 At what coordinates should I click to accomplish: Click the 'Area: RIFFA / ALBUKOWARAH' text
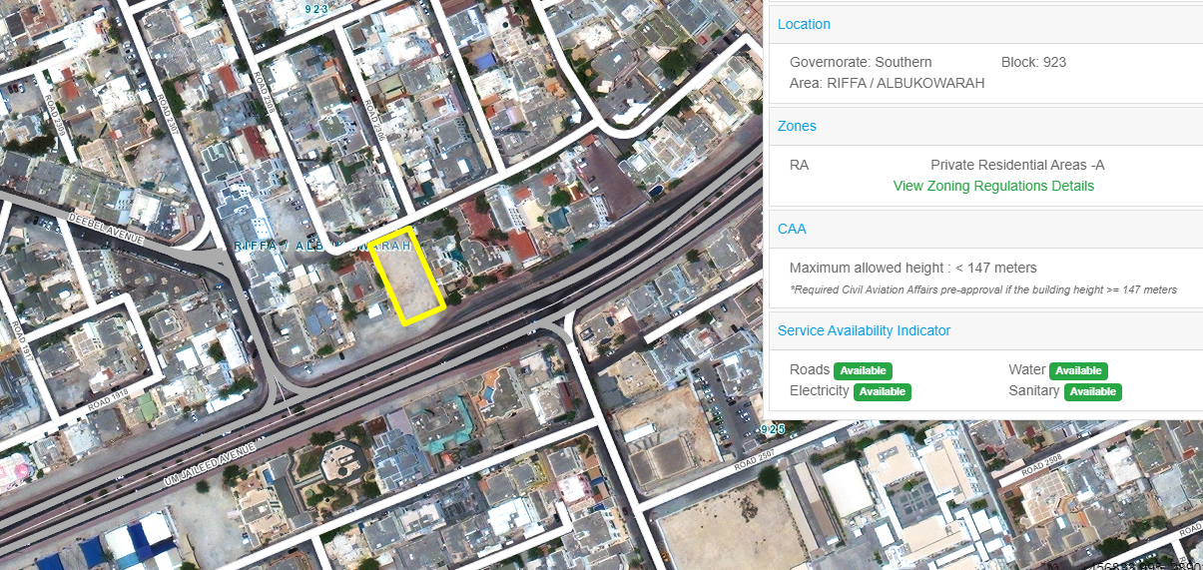(x=887, y=83)
